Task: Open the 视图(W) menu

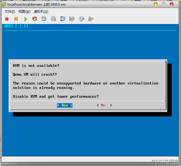Action: [24, 12]
